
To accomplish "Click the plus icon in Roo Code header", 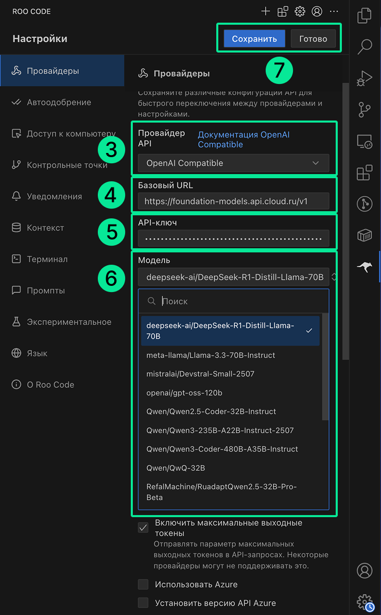I will [265, 11].
